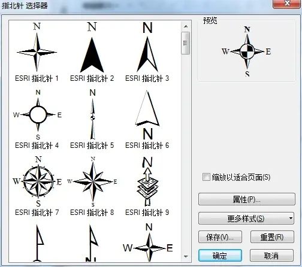Select the ESRI 指北针 7 compass rose
The width and height of the screenshot is (302, 267).
(x=37, y=181)
